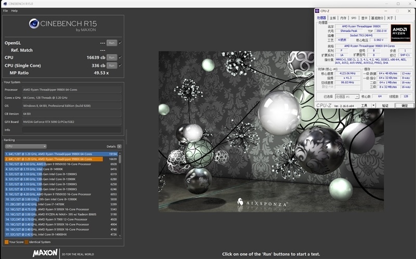Expand the CPU-Z tools dropdown arrow
Image resolution: width=416 pixels, height=259 pixels.
pos(373,105)
